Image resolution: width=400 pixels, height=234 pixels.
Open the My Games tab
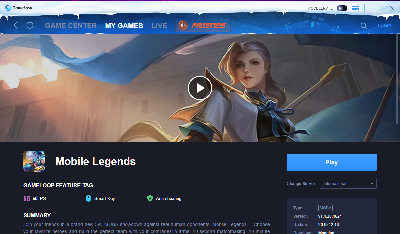coord(124,26)
